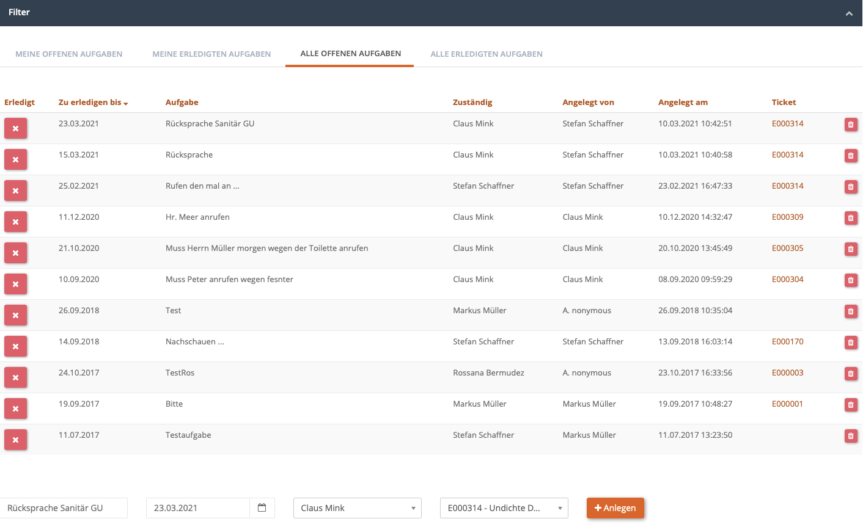Viewport: 863px width, 530px height.
Task: Delete the task 'Hr. Meer anrufen'
Action: (851, 218)
